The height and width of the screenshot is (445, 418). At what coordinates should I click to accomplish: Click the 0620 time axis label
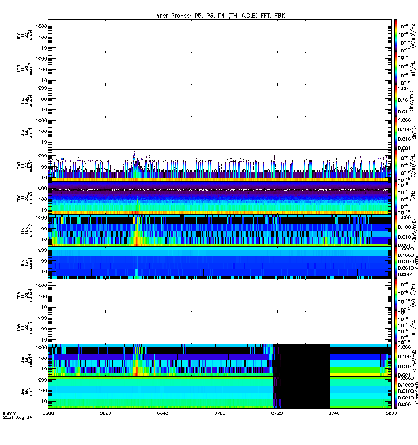coord(105,413)
